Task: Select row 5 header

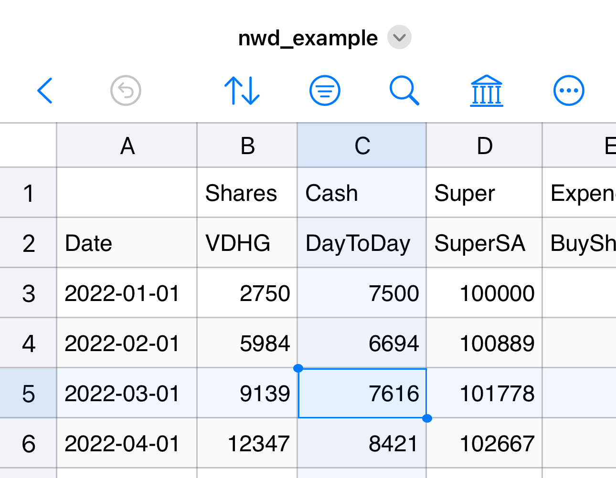Action: point(28,393)
